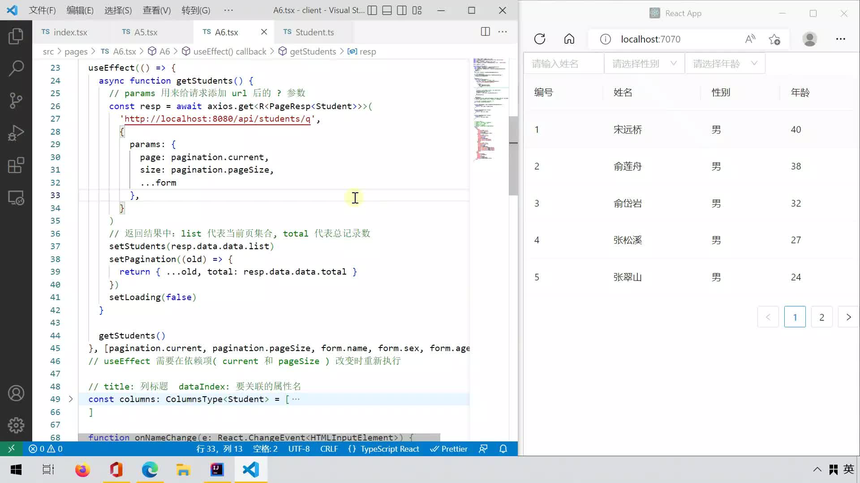Click the feedback icon in the status bar
Image resolution: width=860 pixels, height=483 pixels.
tap(483, 449)
